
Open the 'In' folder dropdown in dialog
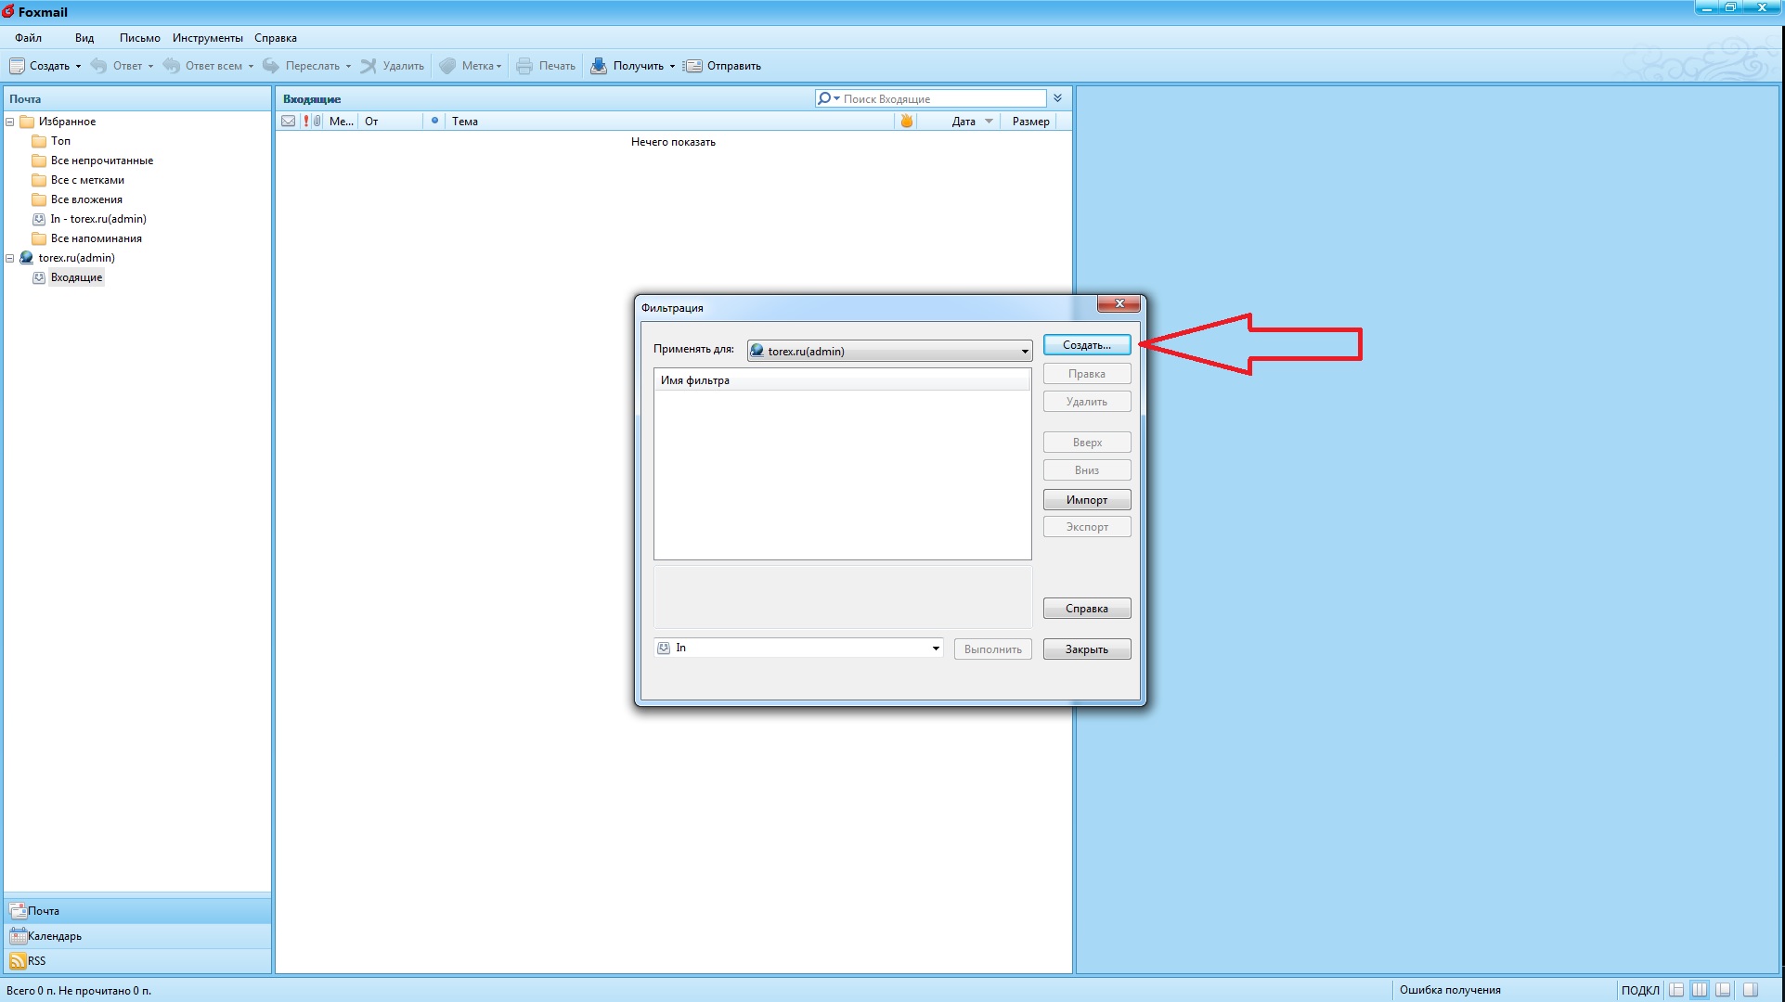point(936,649)
